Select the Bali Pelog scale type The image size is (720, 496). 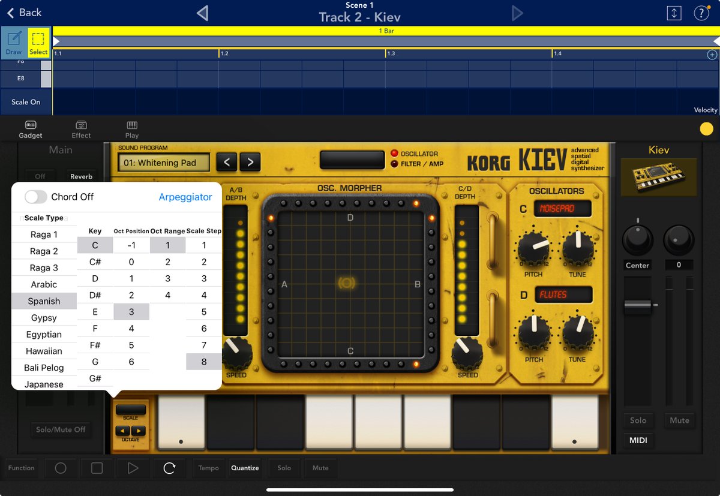[44, 368]
